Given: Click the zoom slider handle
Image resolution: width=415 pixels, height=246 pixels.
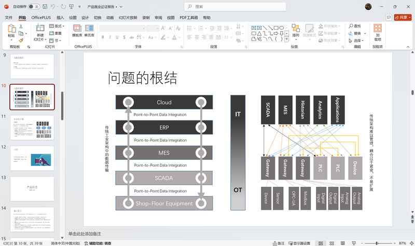Looking at the screenshot, I should [377, 243].
